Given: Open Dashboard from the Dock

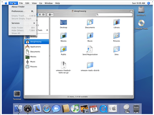Looking at the screenshot, I should (x=28, y=109).
